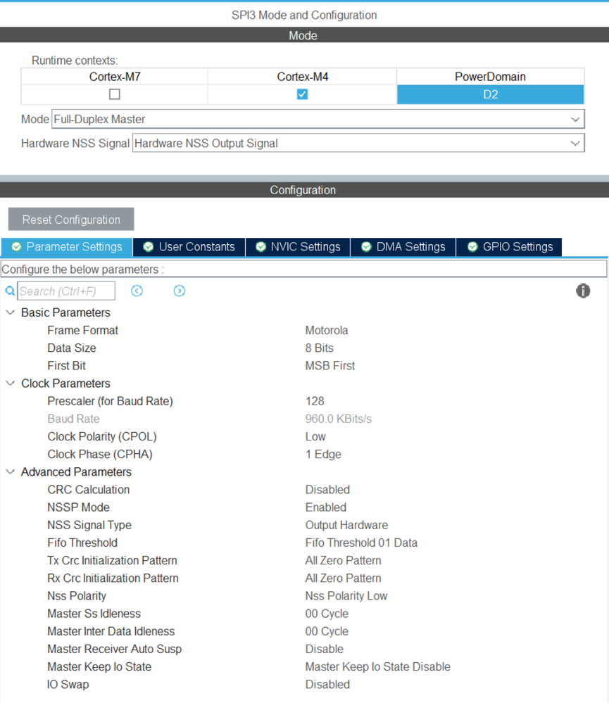This screenshot has height=703, width=609.
Task: Switch to the User Constants tab
Action: 189,247
